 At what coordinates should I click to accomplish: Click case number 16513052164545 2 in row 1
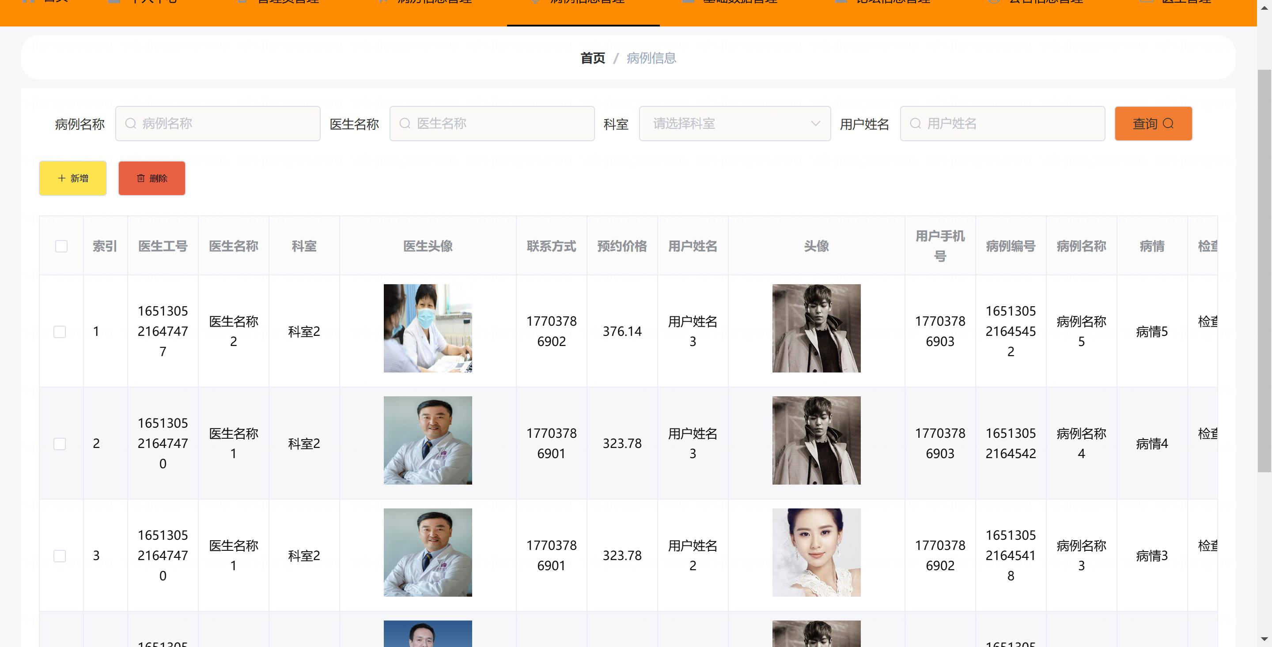coord(1011,331)
